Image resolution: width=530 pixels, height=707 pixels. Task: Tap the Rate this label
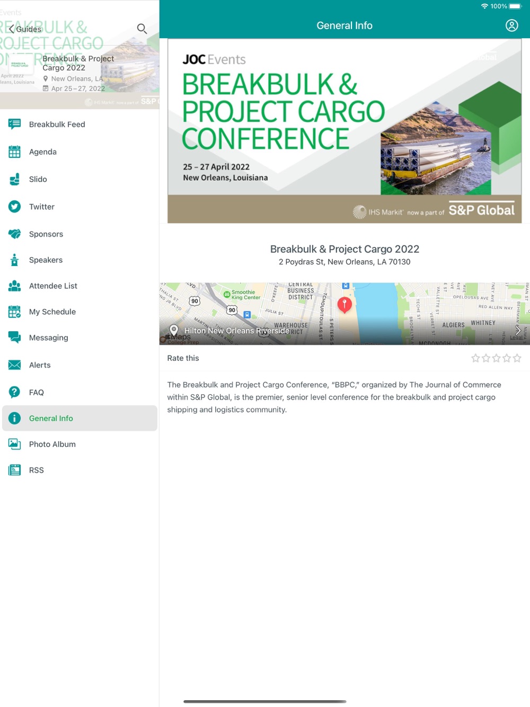[183, 358]
